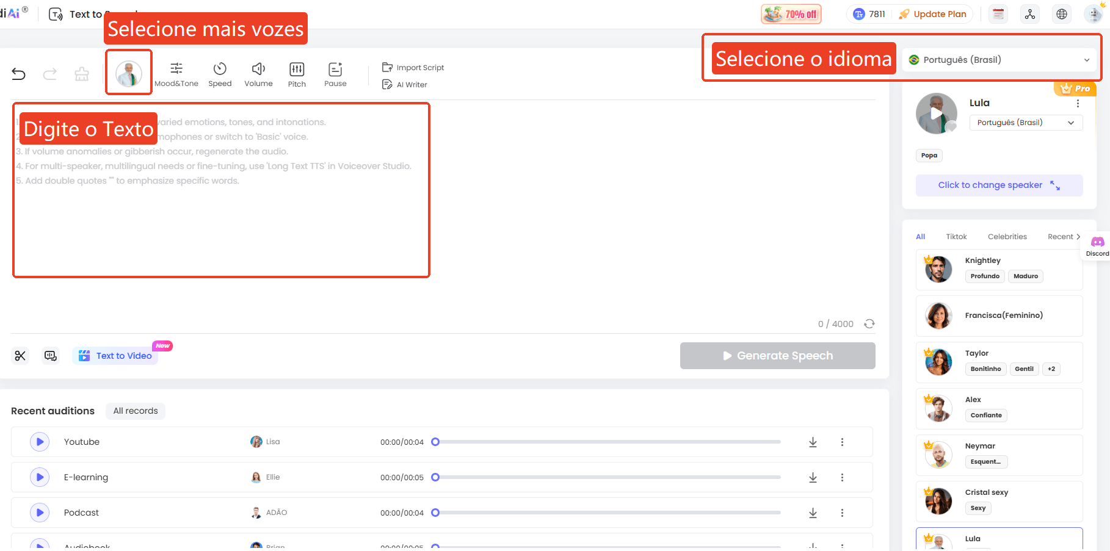Image resolution: width=1110 pixels, height=551 pixels.
Task: Play the Youtube audition
Action: pyautogui.click(x=40, y=442)
